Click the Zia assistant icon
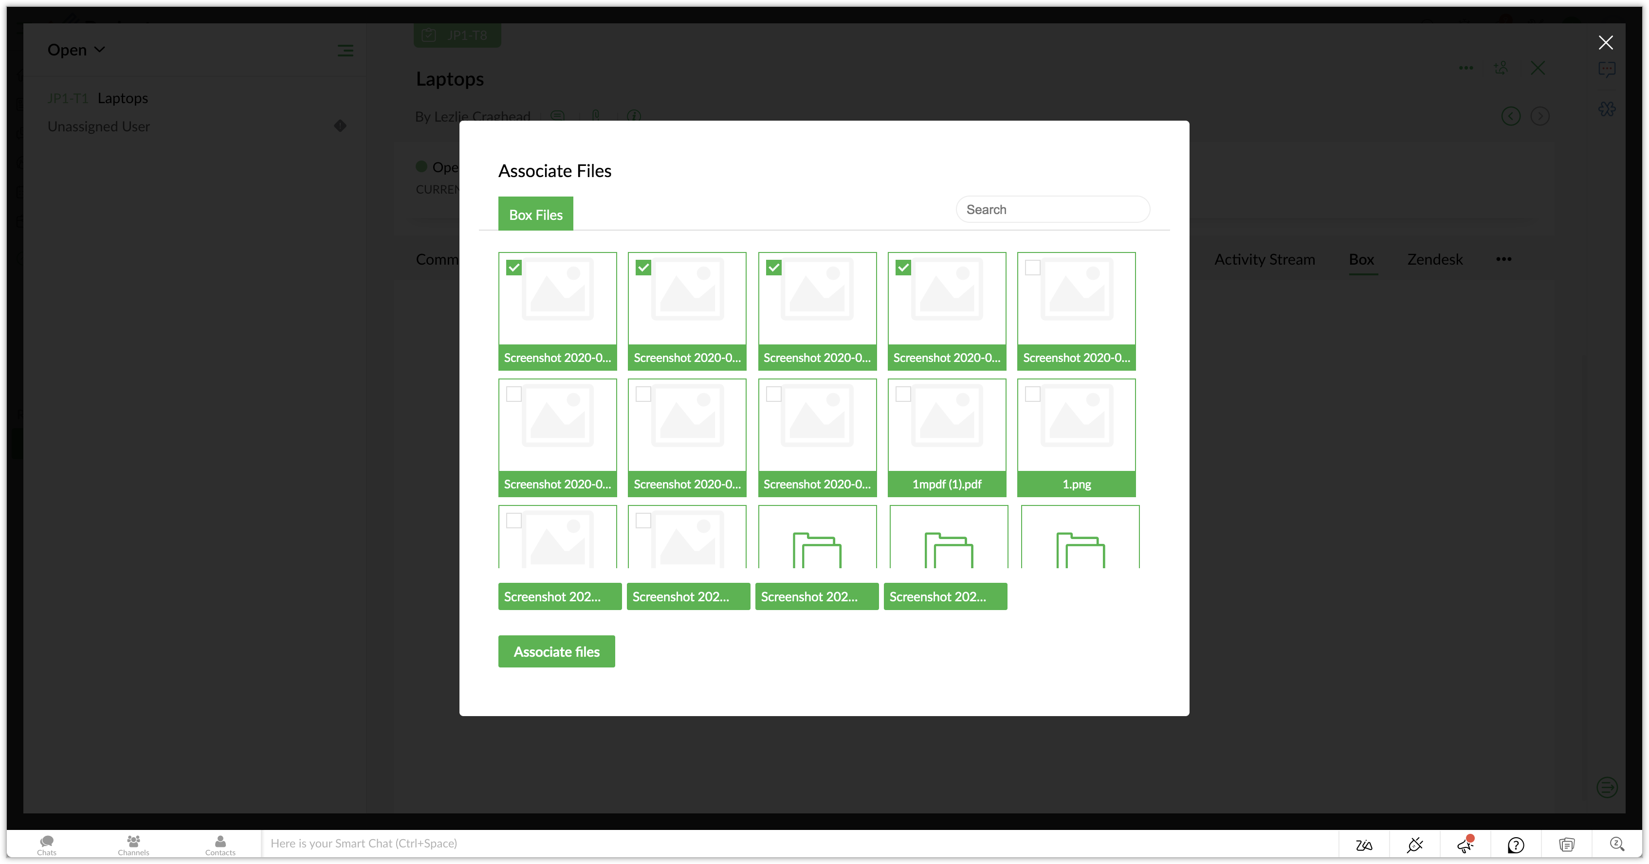Screen dimensions: 1649x864 (1364, 845)
